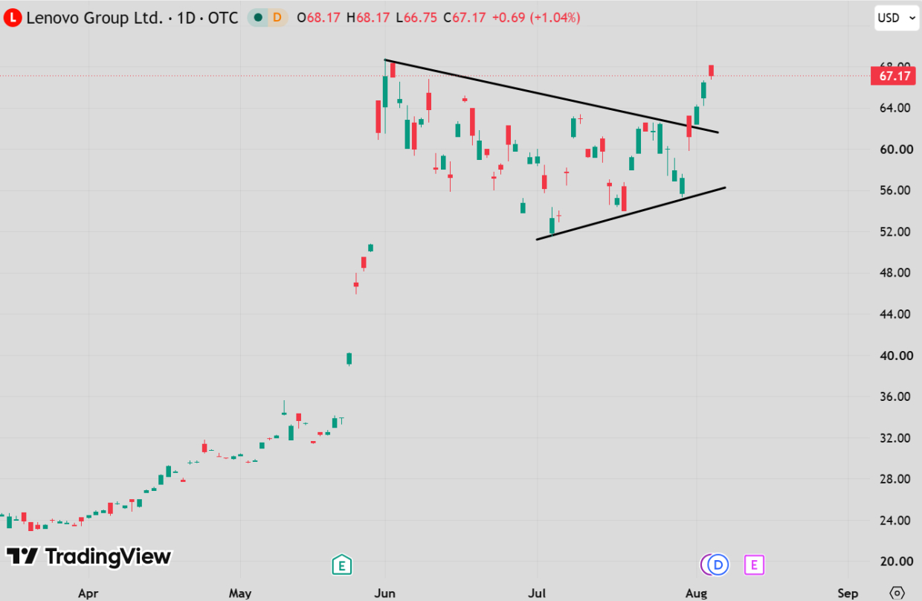The width and height of the screenshot is (922, 601).
Task: Select the descending upper trendline drawing
Action: tap(551, 96)
